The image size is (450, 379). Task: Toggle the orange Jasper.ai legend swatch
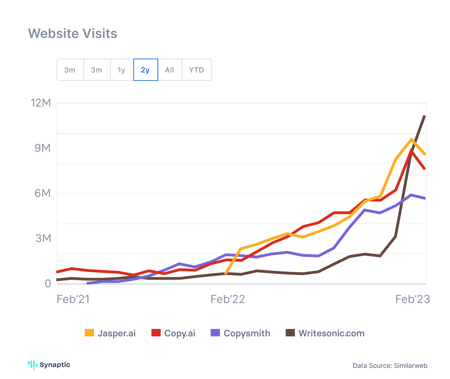point(89,333)
